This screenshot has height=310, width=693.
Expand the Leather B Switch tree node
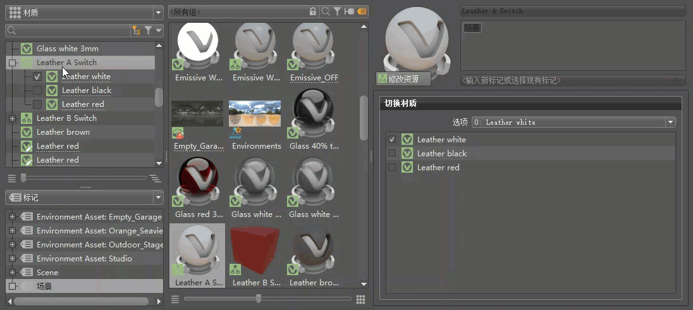click(x=13, y=118)
